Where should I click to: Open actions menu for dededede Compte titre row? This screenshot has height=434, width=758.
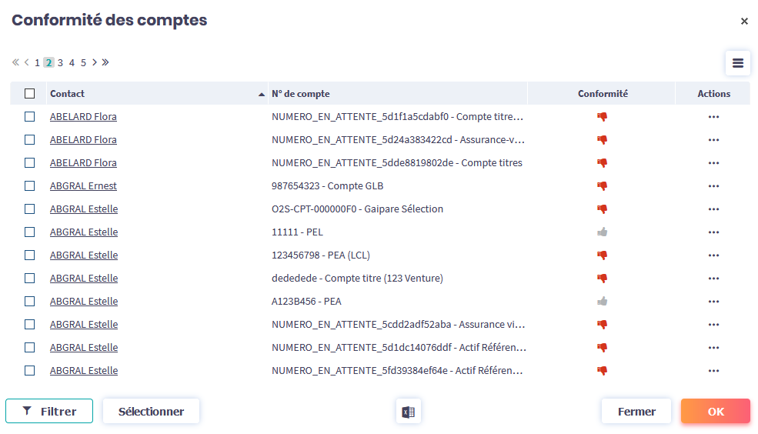point(713,279)
